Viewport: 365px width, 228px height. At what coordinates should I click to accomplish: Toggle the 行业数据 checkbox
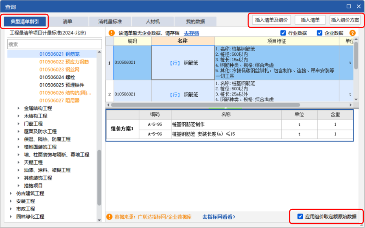click(283, 33)
